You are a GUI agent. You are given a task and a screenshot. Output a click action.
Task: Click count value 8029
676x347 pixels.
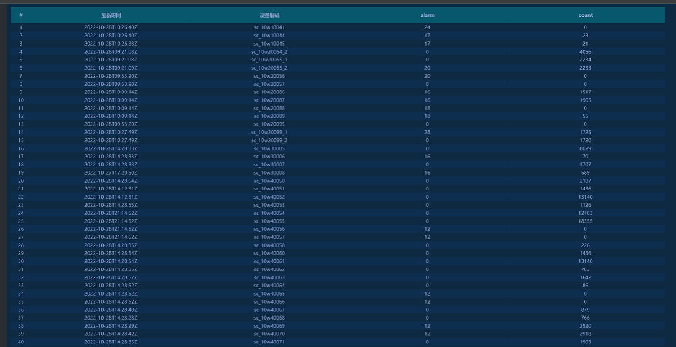click(585, 148)
